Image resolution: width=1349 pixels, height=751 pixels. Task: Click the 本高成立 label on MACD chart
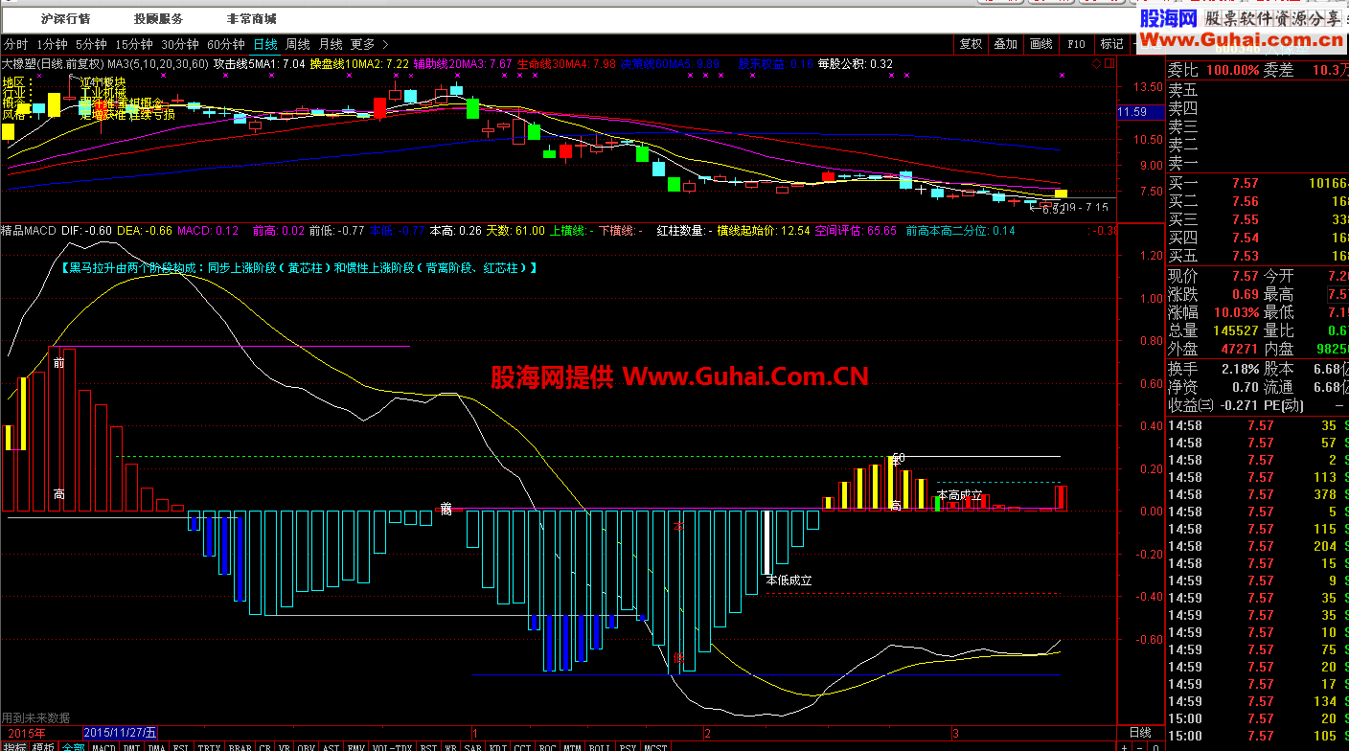(x=960, y=495)
